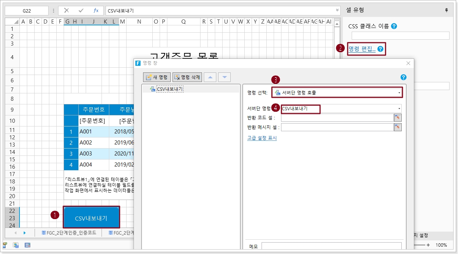Screen dimensions: 458x254
Task: Expand the 서버단 명령 combo box
Action: (399, 108)
